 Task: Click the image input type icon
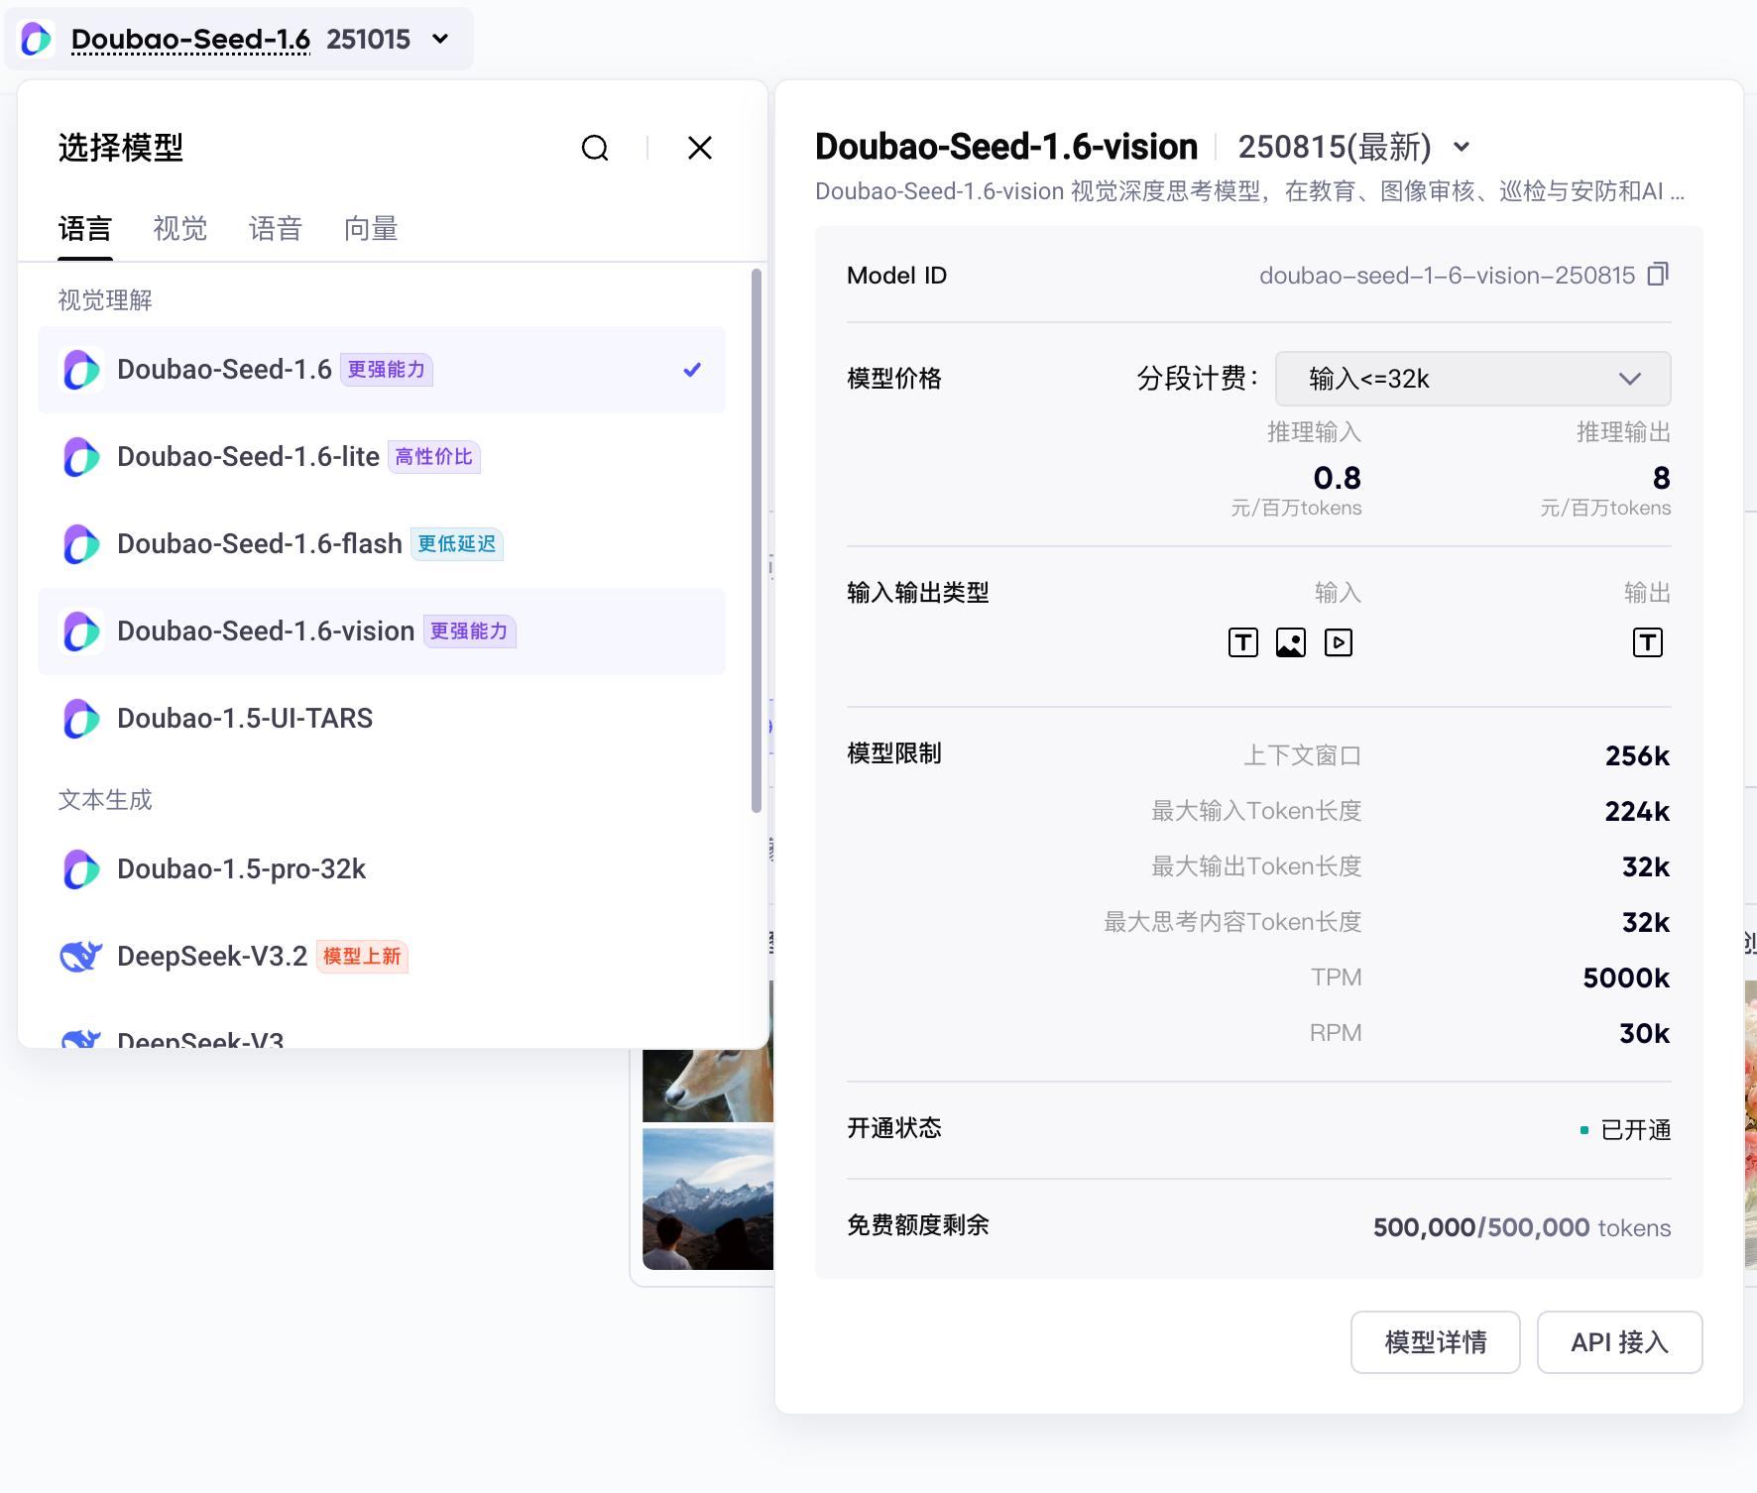coord(1291,642)
